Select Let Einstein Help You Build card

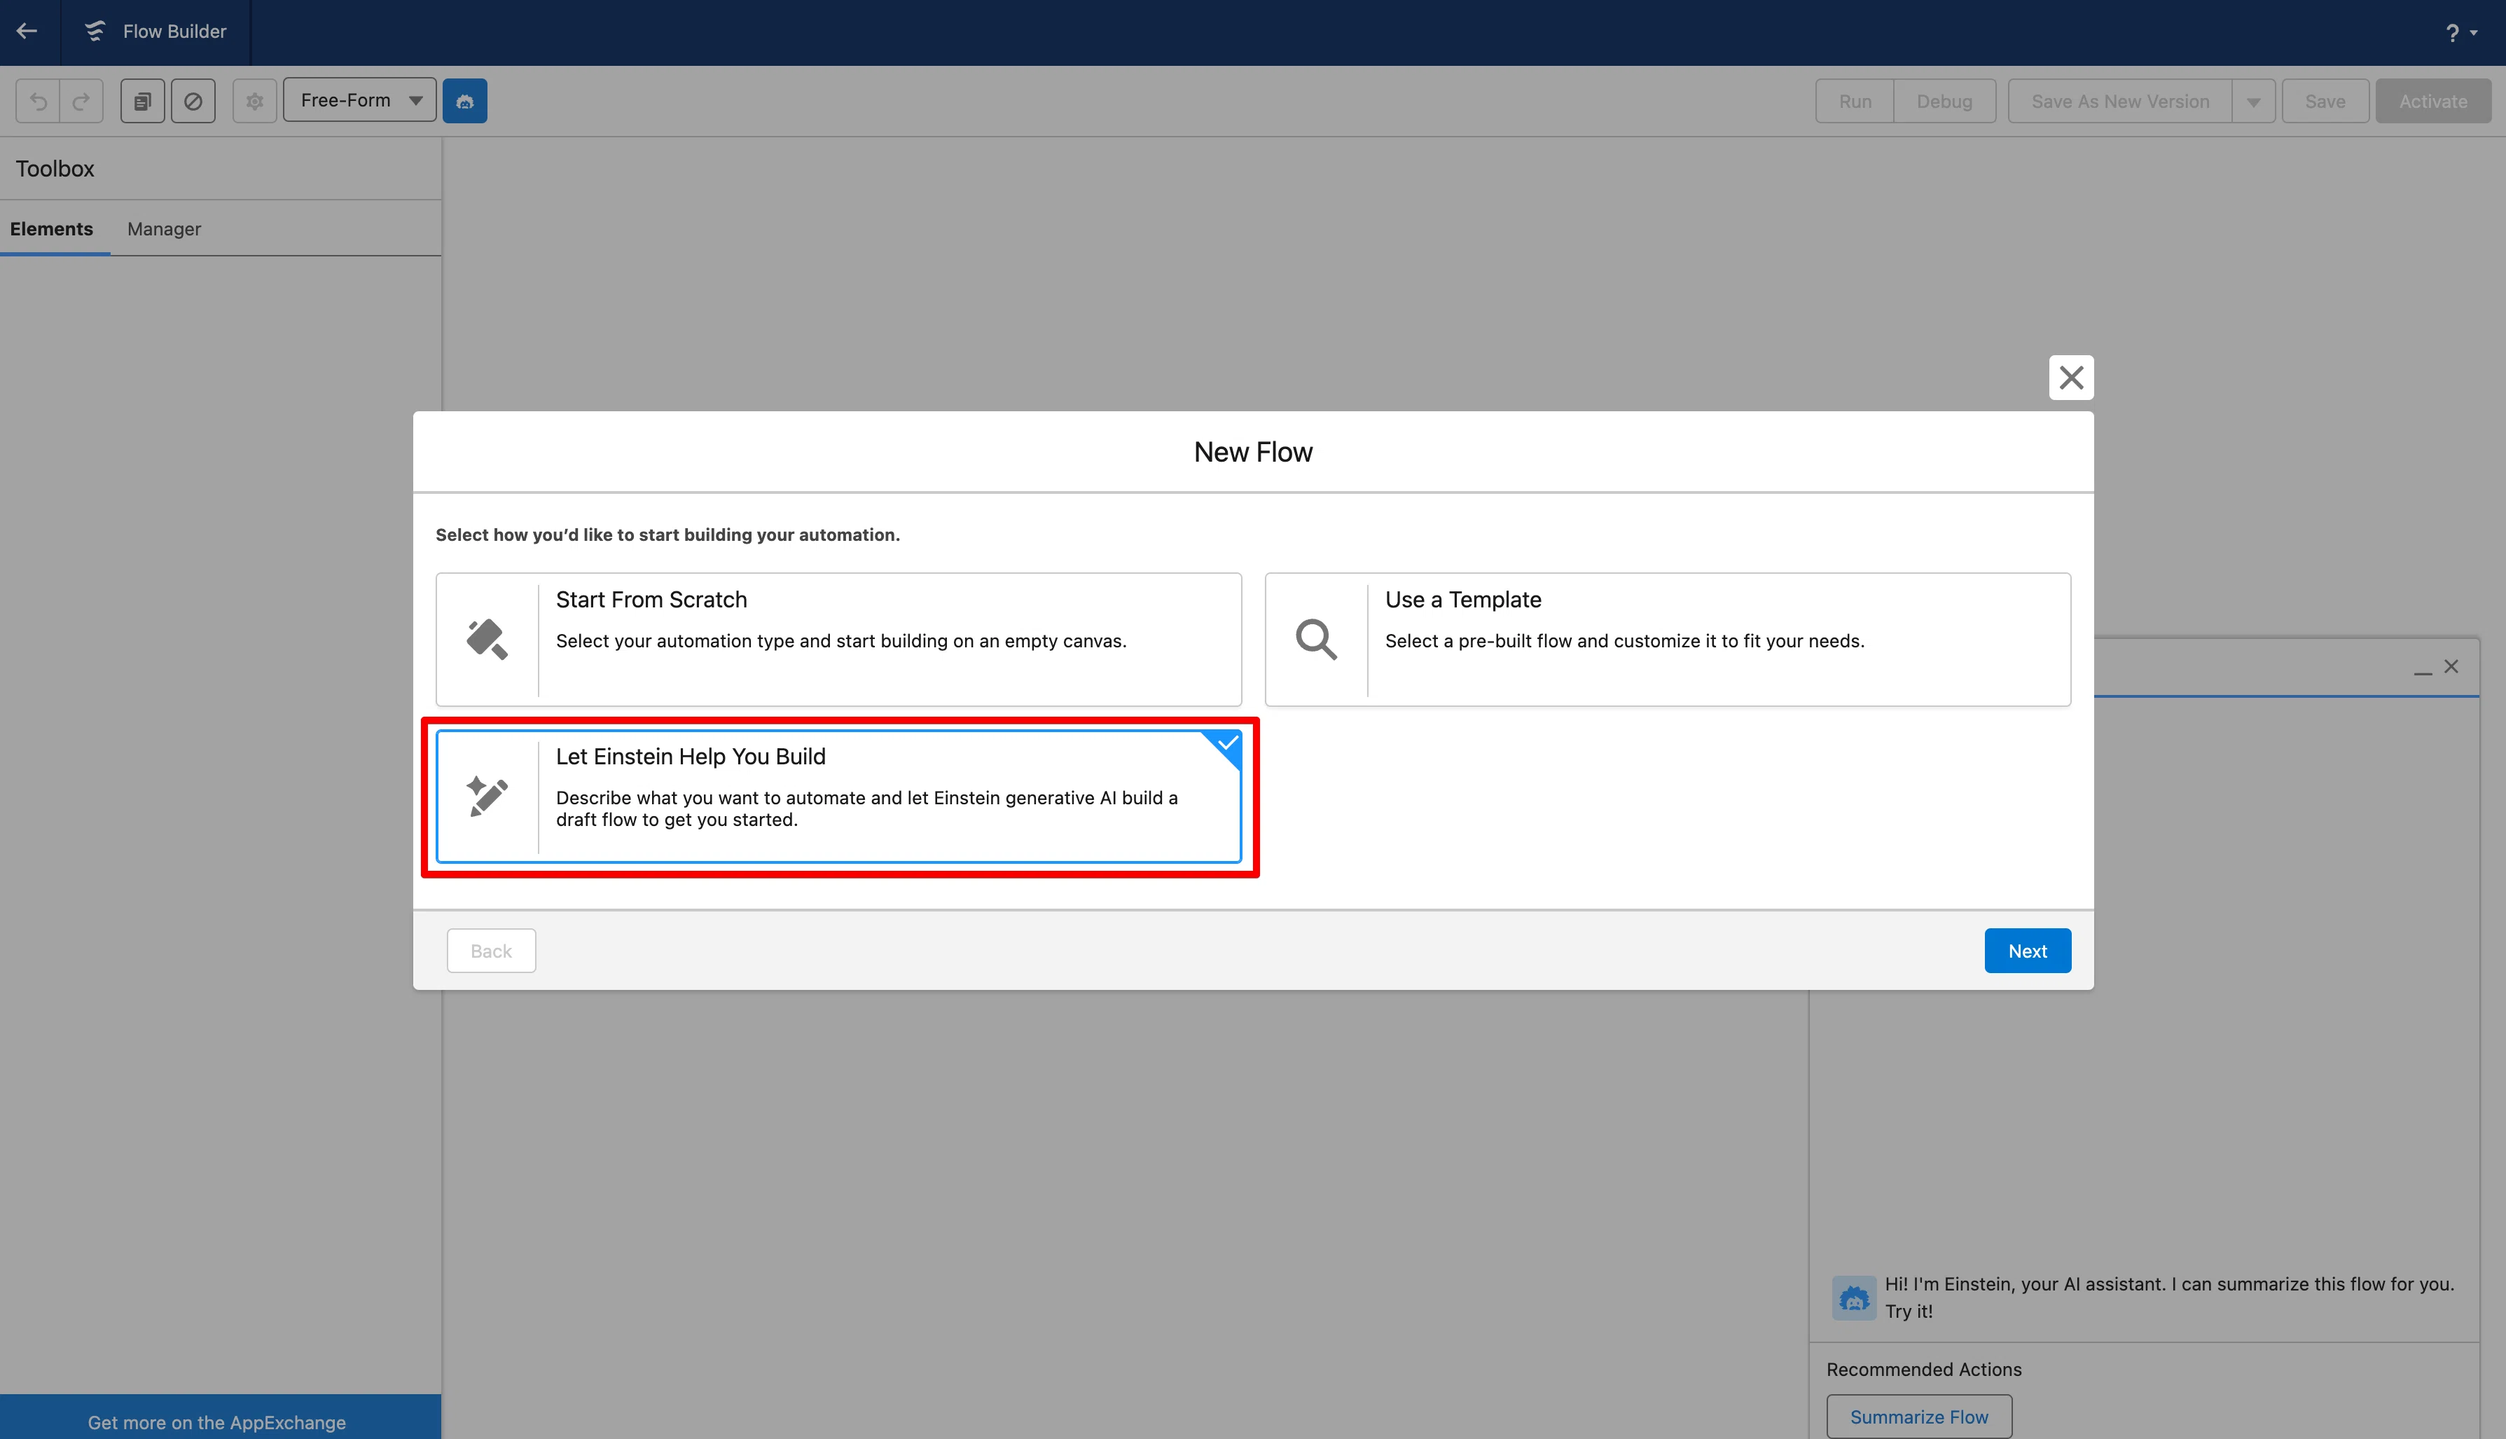point(838,797)
